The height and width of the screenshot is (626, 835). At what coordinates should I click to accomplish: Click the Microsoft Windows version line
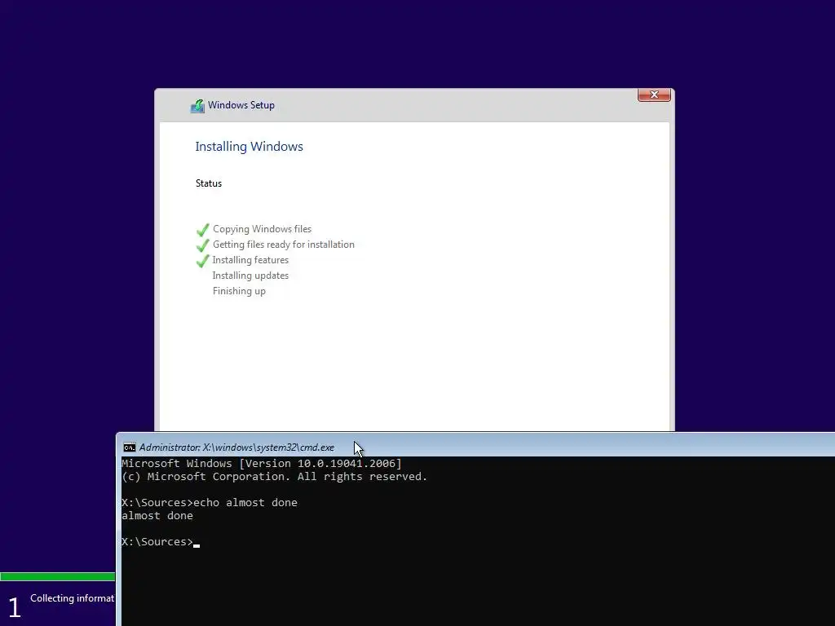click(x=262, y=463)
